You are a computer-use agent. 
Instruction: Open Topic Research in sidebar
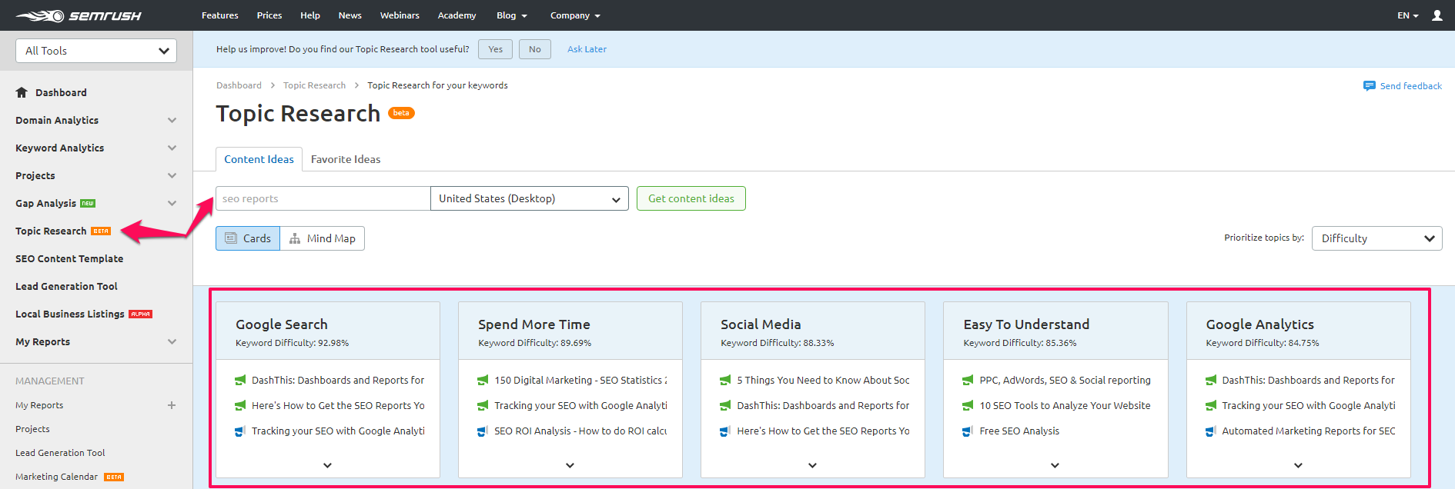click(x=51, y=231)
